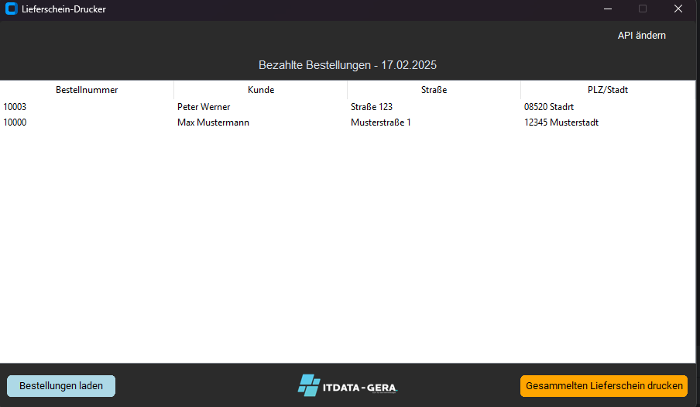This screenshot has width=700, height=407.
Task: Select order number 10000 row
Action: coord(15,122)
